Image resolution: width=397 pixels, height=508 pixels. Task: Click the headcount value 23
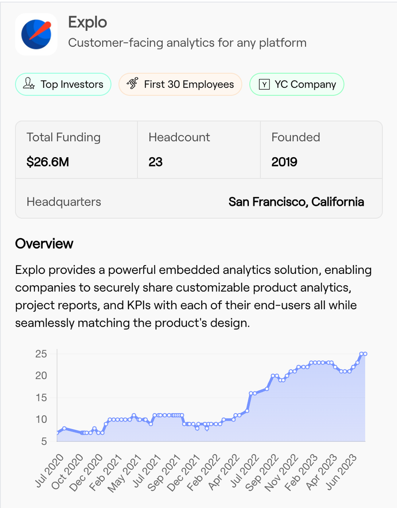(156, 162)
